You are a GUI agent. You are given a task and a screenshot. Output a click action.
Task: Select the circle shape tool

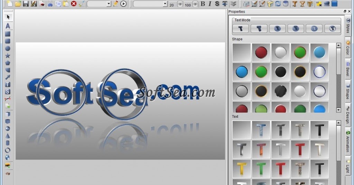click(8, 48)
